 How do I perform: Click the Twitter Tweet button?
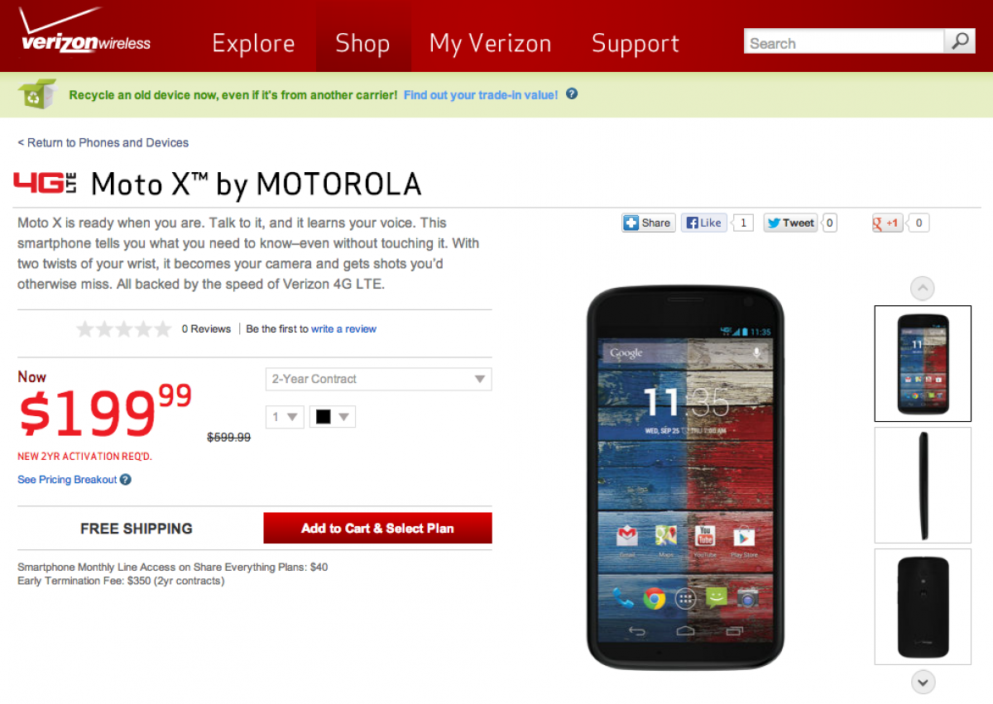click(x=790, y=223)
